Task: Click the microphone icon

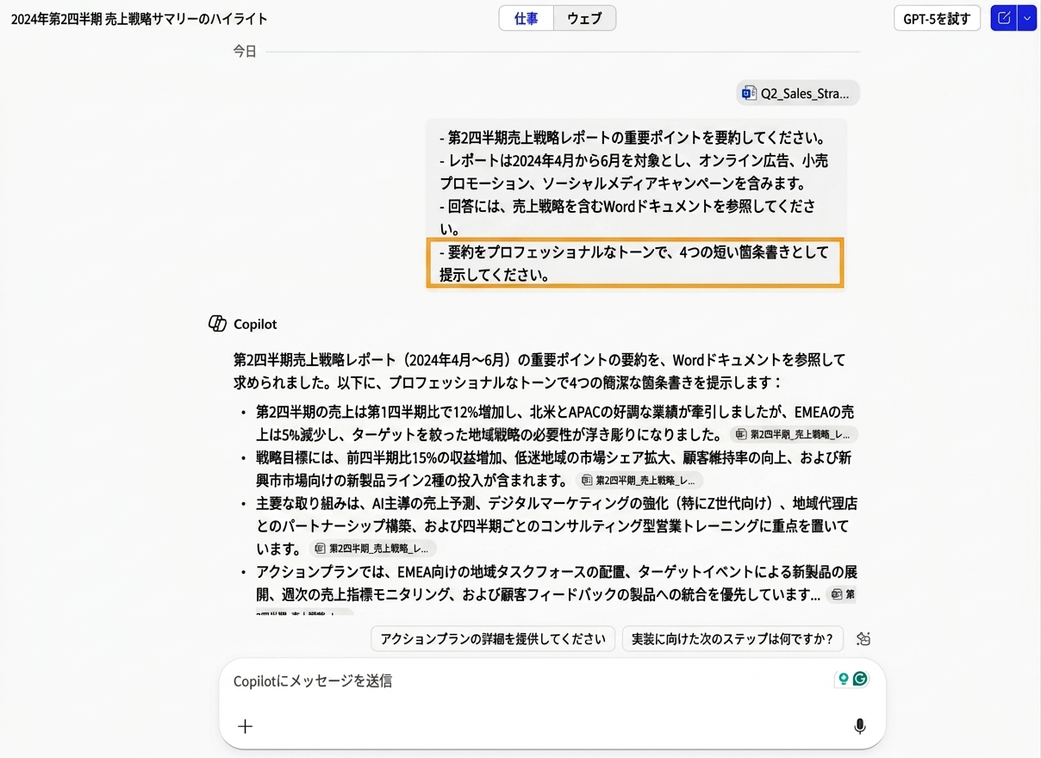Action: tap(859, 726)
